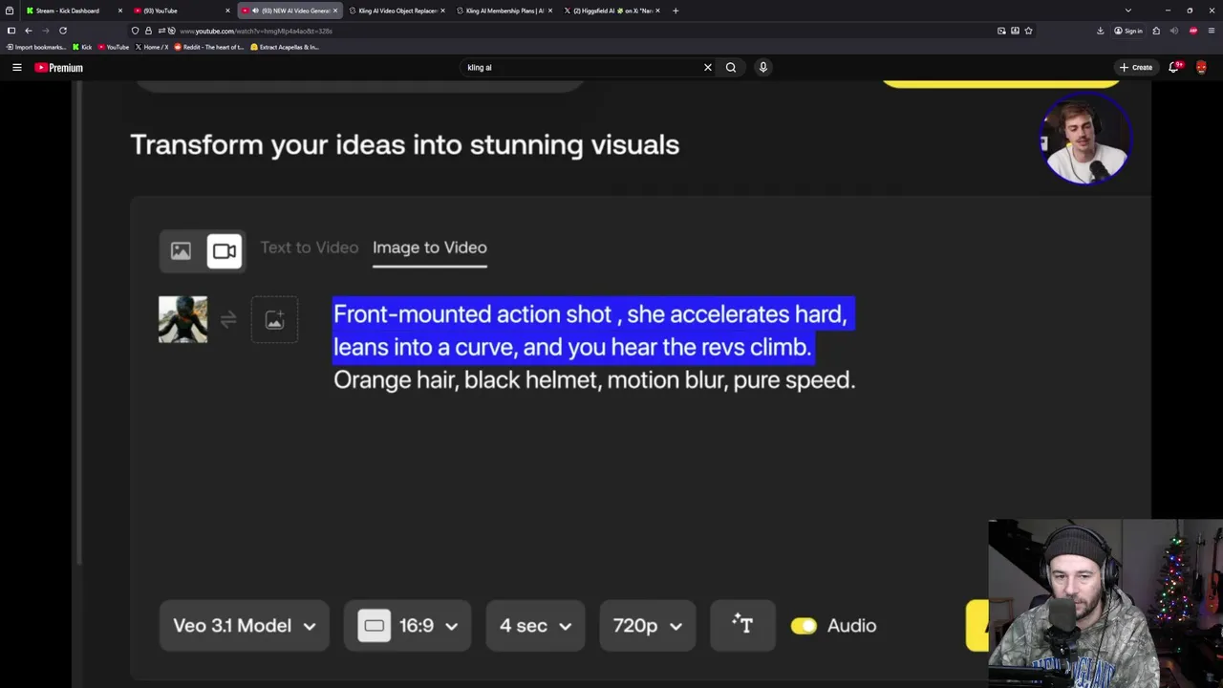The height and width of the screenshot is (688, 1223).
Task: Switch to Kling AI Membership Plans browser tab
Action: (504, 11)
